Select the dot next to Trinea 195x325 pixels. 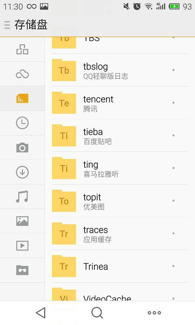click(173, 266)
